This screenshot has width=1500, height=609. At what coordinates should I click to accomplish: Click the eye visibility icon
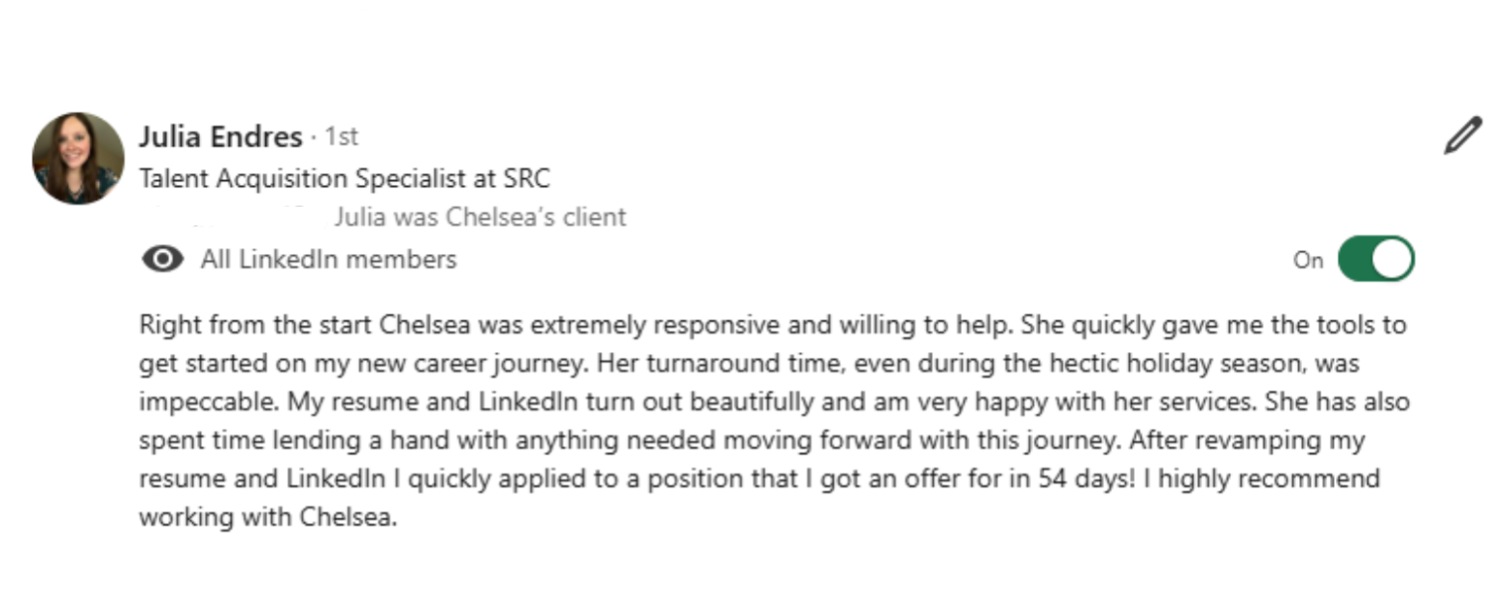[162, 260]
